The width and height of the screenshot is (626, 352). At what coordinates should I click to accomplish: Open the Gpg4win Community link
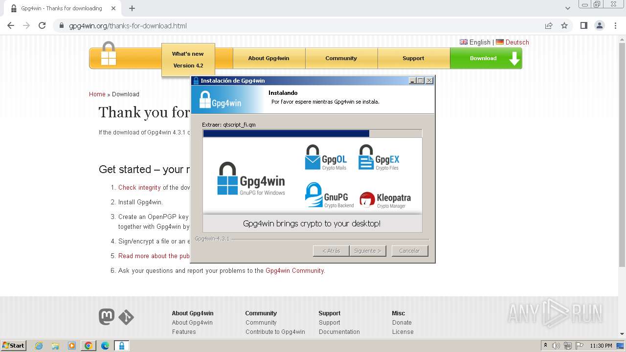click(x=294, y=271)
